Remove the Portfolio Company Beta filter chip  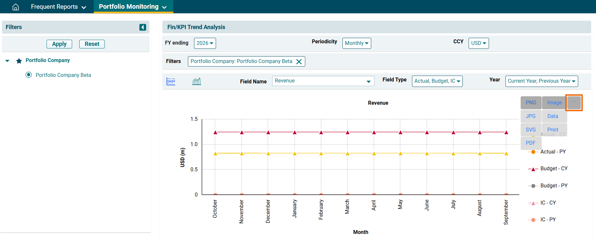(299, 62)
